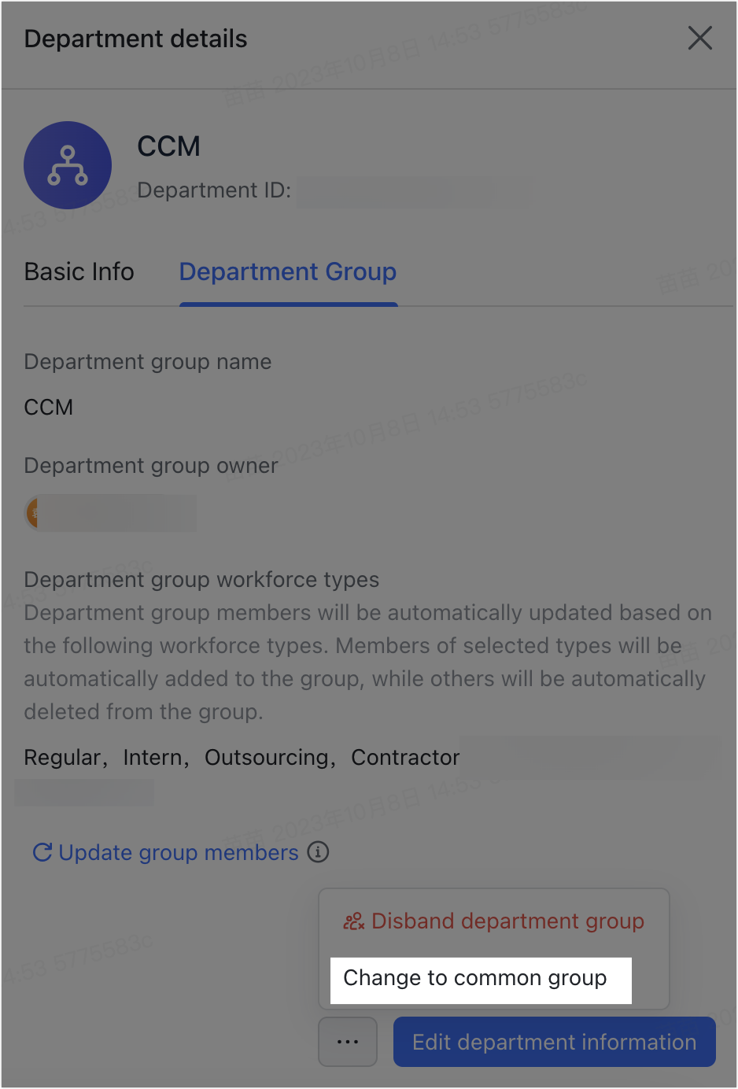Switch to the Basic Info tab
The width and height of the screenshot is (738, 1089).
(x=79, y=271)
